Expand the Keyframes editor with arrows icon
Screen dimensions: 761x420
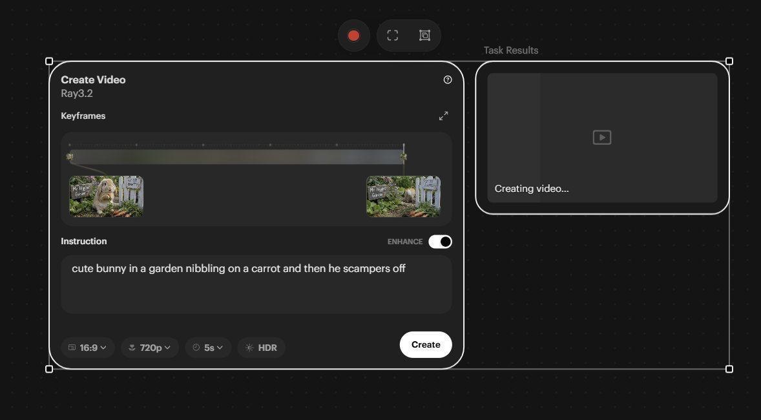444,116
